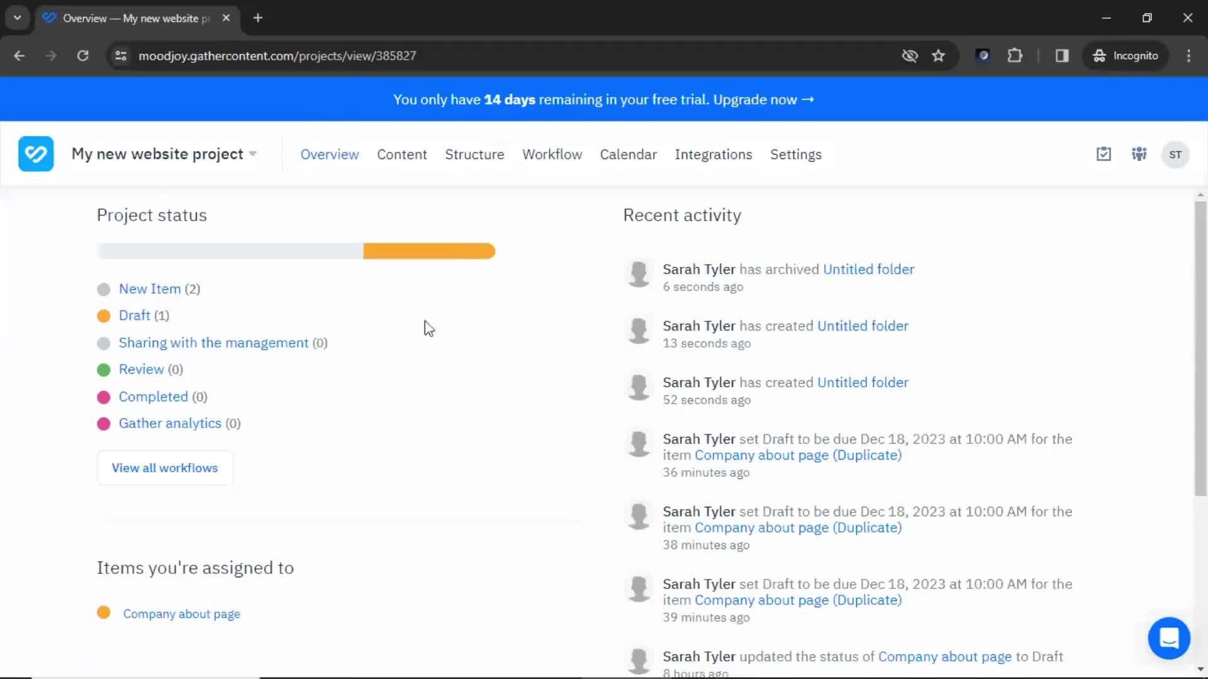The image size is (1208, 679).
Task: Select the Calendar tab
Action: click(629, 154)
